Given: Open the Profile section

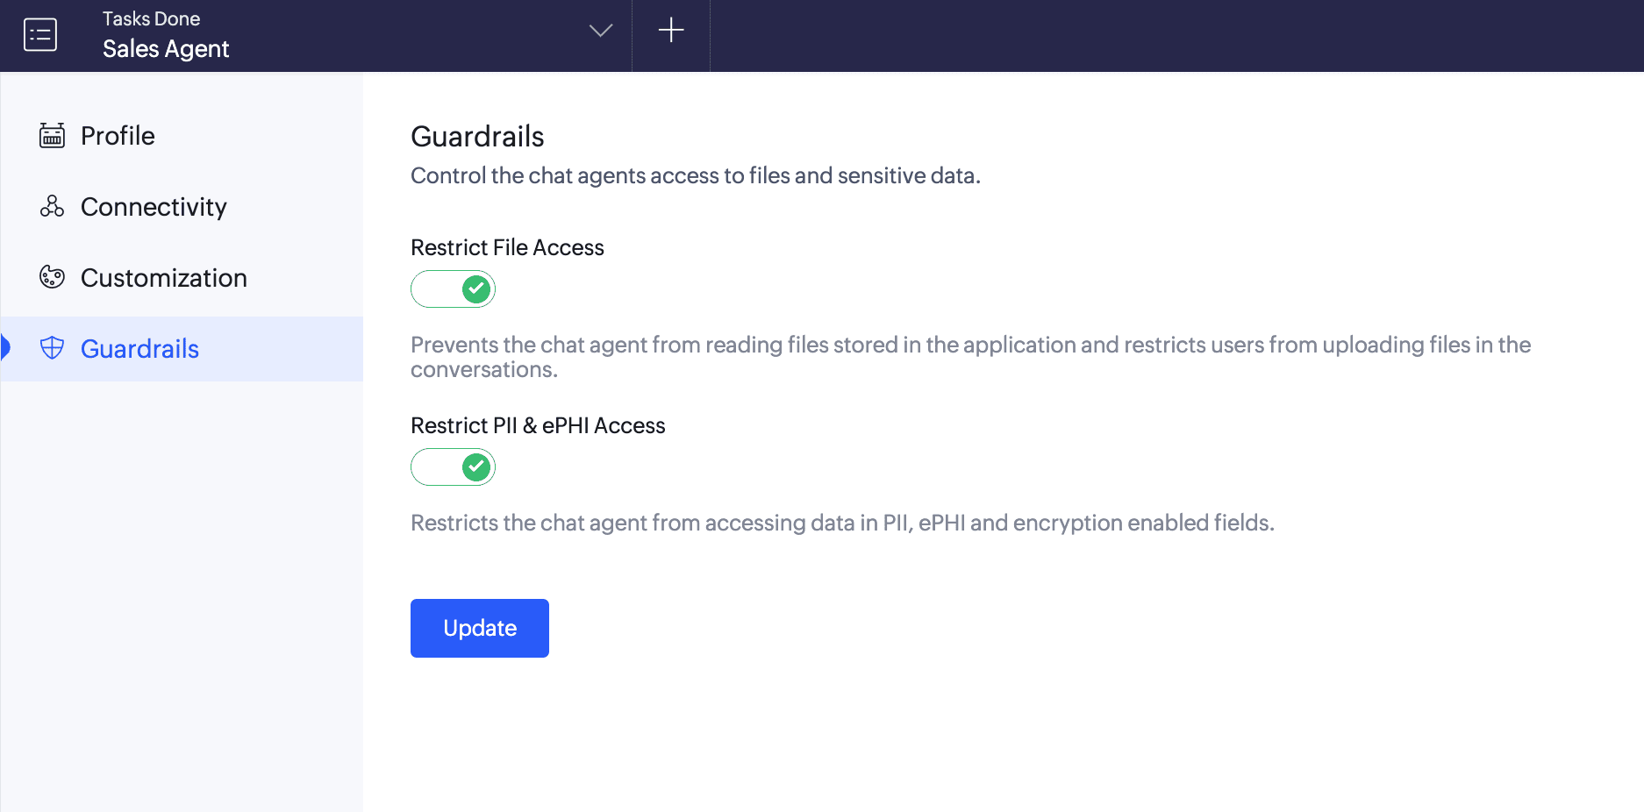Looking at the screenshot, I should pos(182,135).
